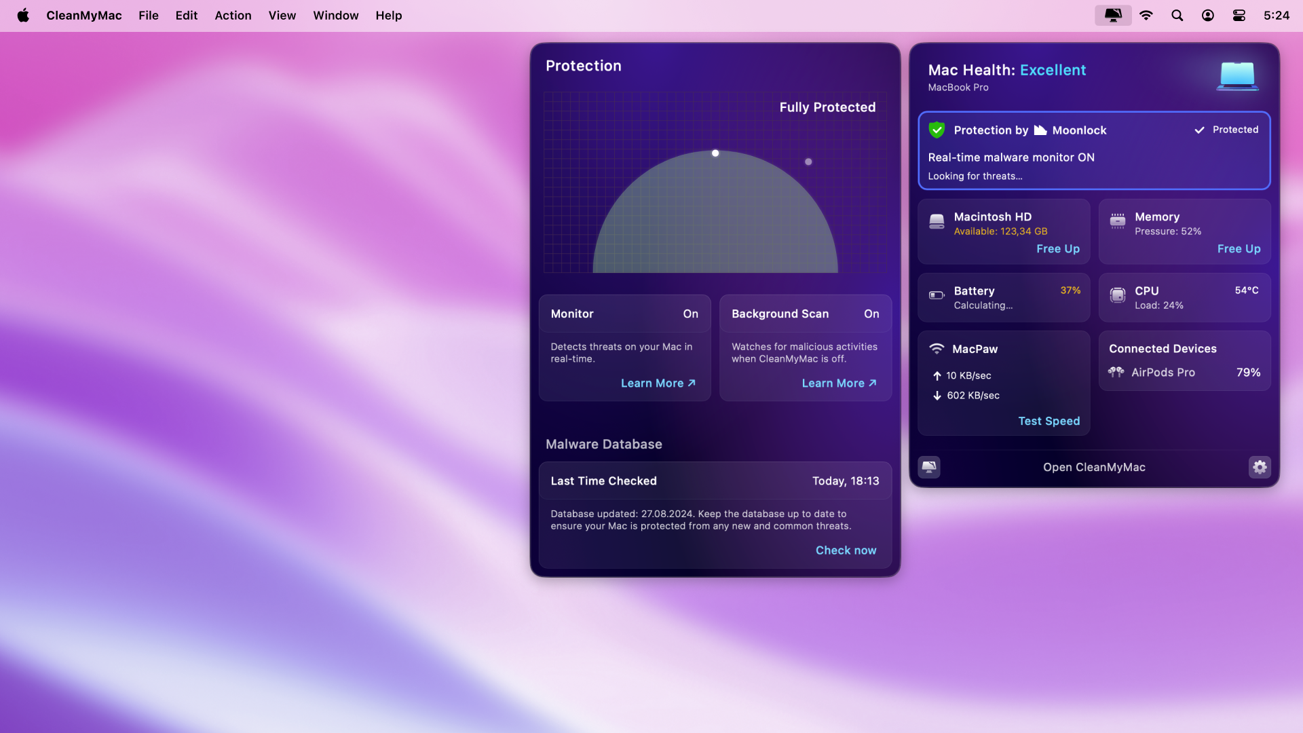1303x733 pixels.
Task: Click the white dot on protection radar
Action: click(715, 153)
